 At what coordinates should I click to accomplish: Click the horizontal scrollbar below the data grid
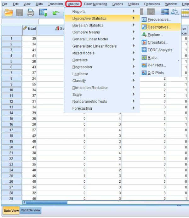pos(94,202)
